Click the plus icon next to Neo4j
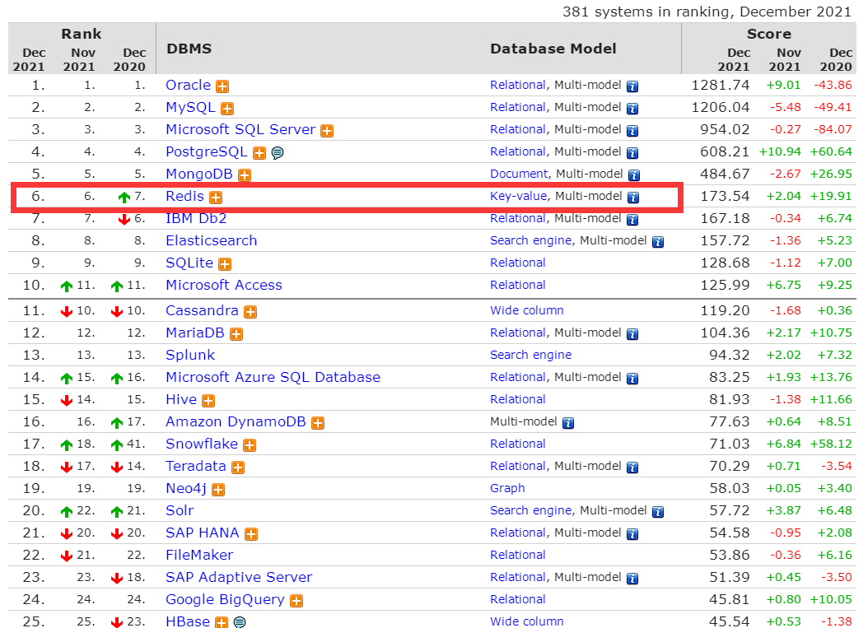The width and height of the screenshot is (868, 628). click(x=219, y=489)
